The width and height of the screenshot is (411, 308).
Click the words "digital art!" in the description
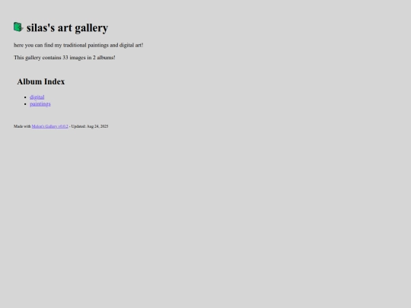pyautogui.click(x=132, y=45)
